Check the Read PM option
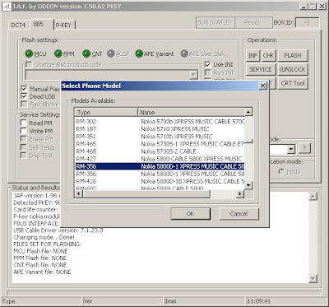Image resolution: width=329 pixels, height=307 pixels. point(24,123)
